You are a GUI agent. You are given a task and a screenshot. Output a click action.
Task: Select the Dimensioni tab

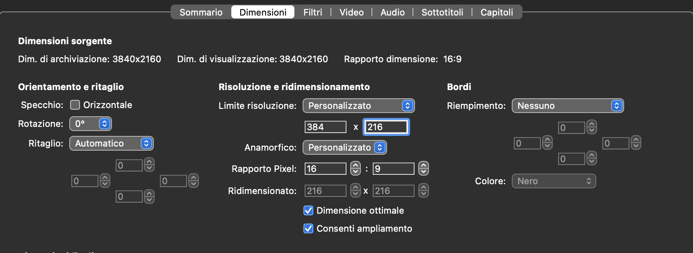(263, 12)
